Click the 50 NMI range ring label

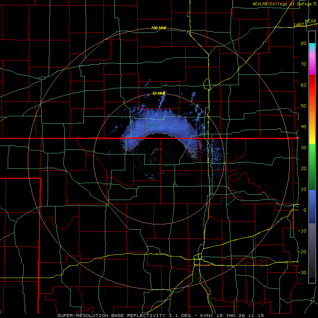[159, 94]
